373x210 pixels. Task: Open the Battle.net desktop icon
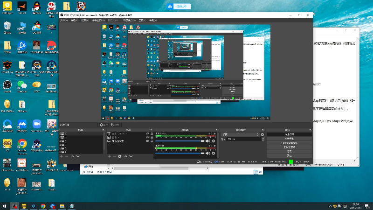(22, 47)
